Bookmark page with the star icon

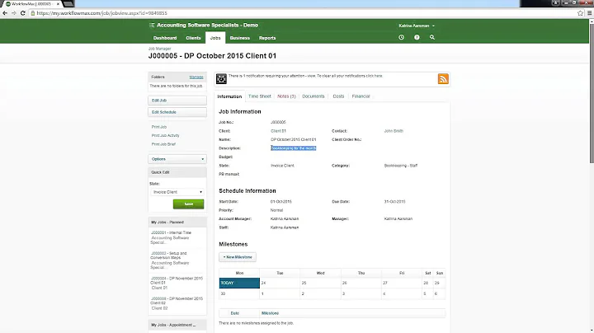[580, 13]
